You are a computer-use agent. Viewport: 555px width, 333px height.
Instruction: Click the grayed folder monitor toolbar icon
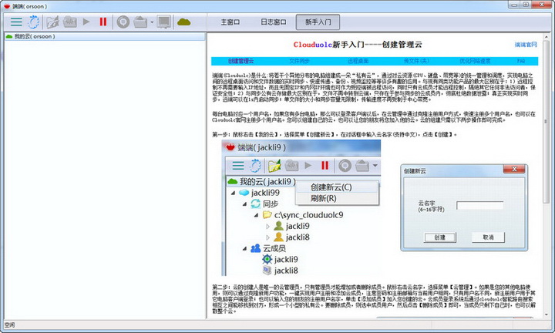tap(69, 22)
